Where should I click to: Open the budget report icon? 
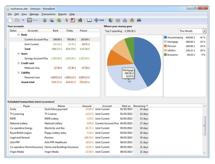[132, 20]
